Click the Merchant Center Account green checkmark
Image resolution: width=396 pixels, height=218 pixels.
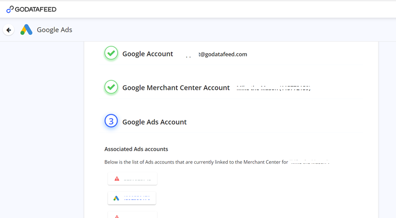click(x=111, y=87)
